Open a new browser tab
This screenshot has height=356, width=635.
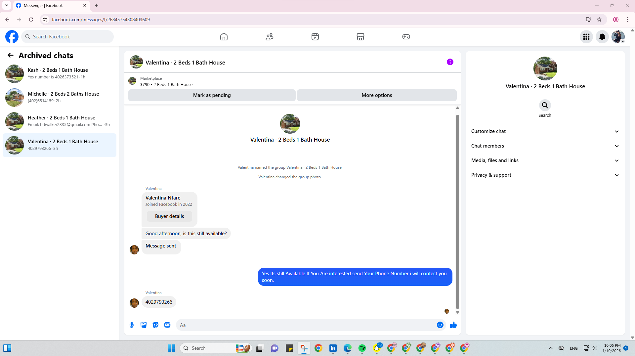click(x=97, y=6)
